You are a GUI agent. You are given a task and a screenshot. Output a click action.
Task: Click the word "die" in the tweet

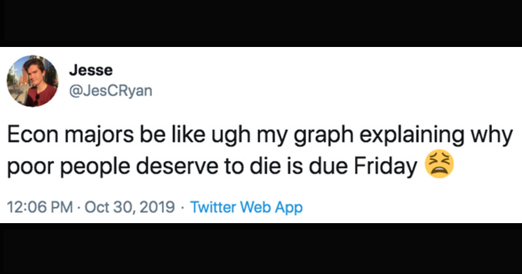(x=266, y=168)
